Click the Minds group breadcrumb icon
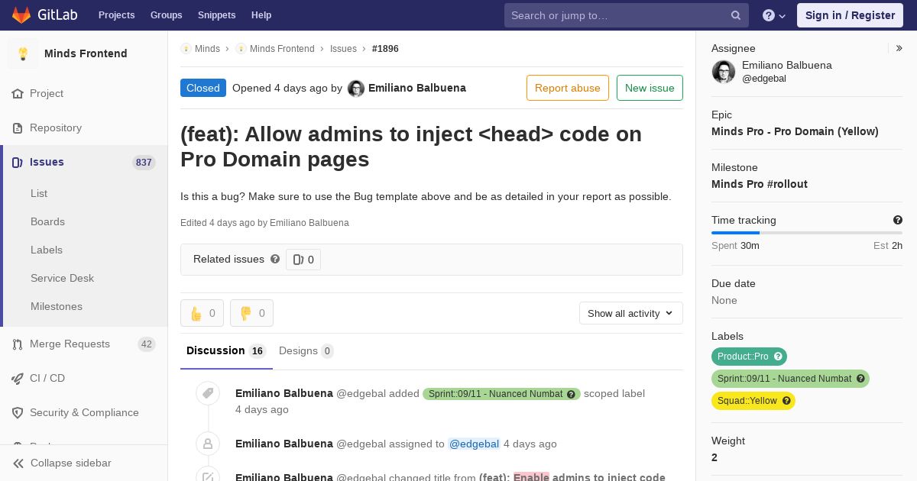Viewport: 917px width, 481px height. (x=186, y=48)
